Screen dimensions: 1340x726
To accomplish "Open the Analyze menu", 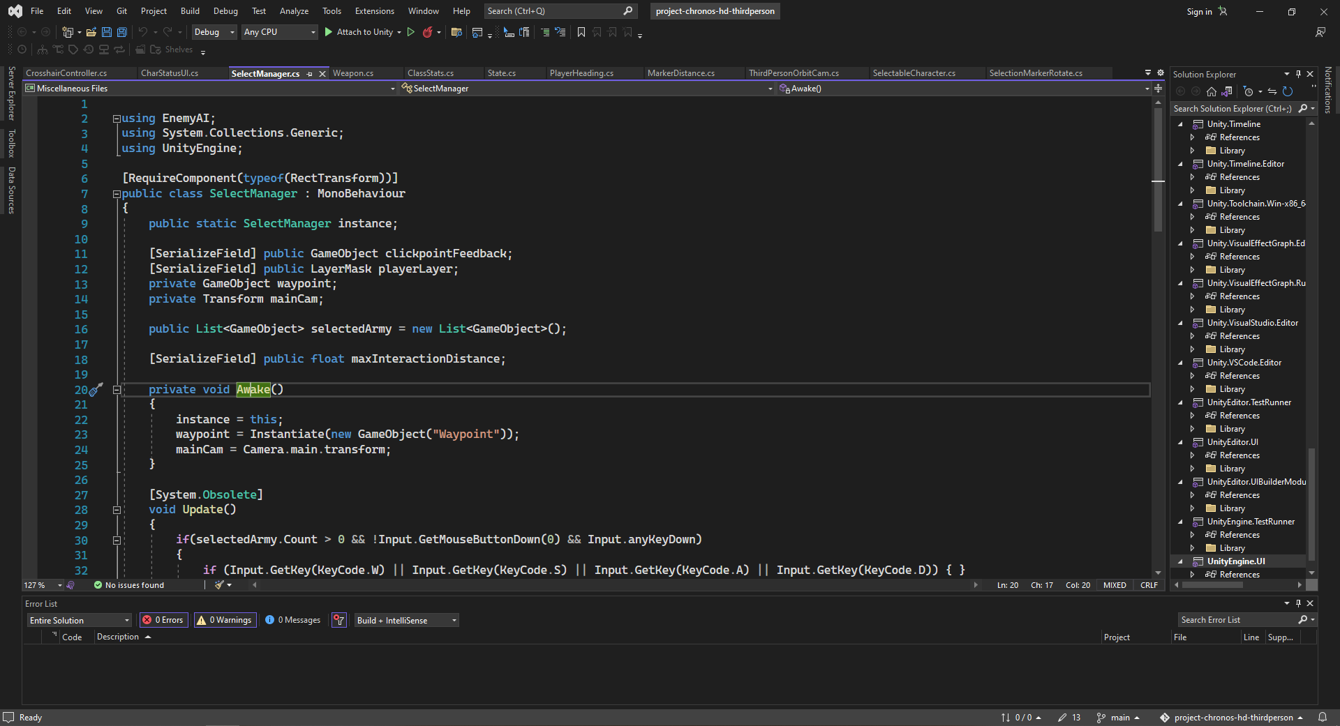I will (294, 11).
